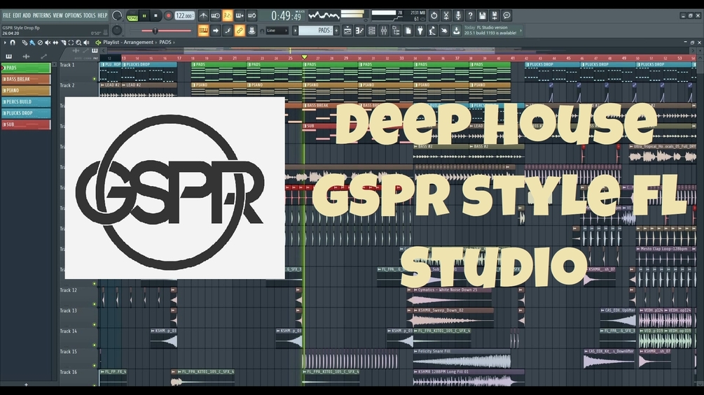Select the playlist playback speaker tool
The width and height of the screenshot is (704, 395).
point(87,43)
